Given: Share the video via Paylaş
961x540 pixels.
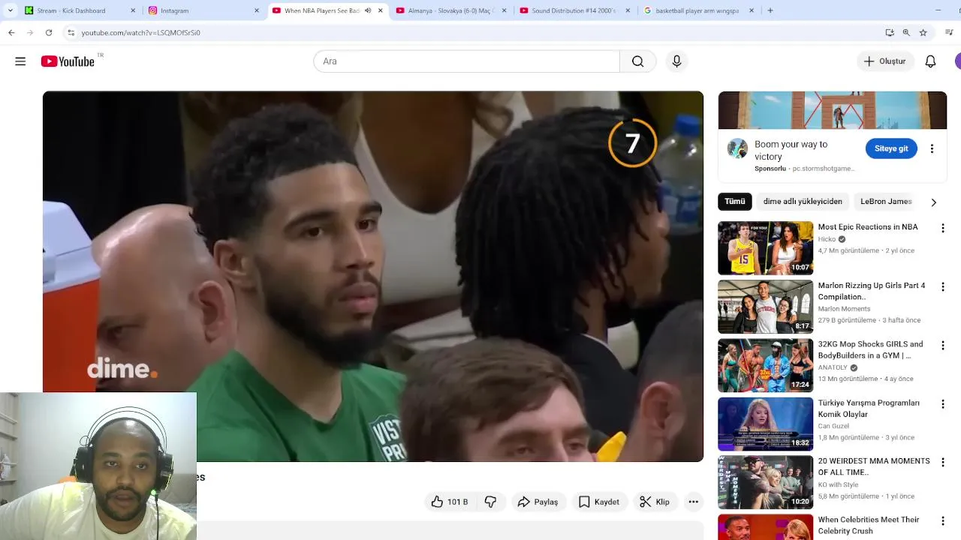Looking at the screenshot, I should click(x=538, y=502).
